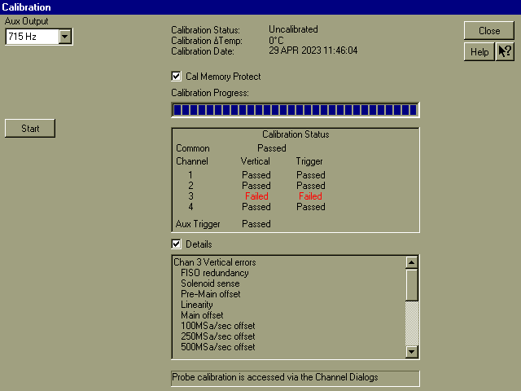Screen dimensions: 521x391
Task: Click the details list scrollbar thumb
Action: coord(412,285)
